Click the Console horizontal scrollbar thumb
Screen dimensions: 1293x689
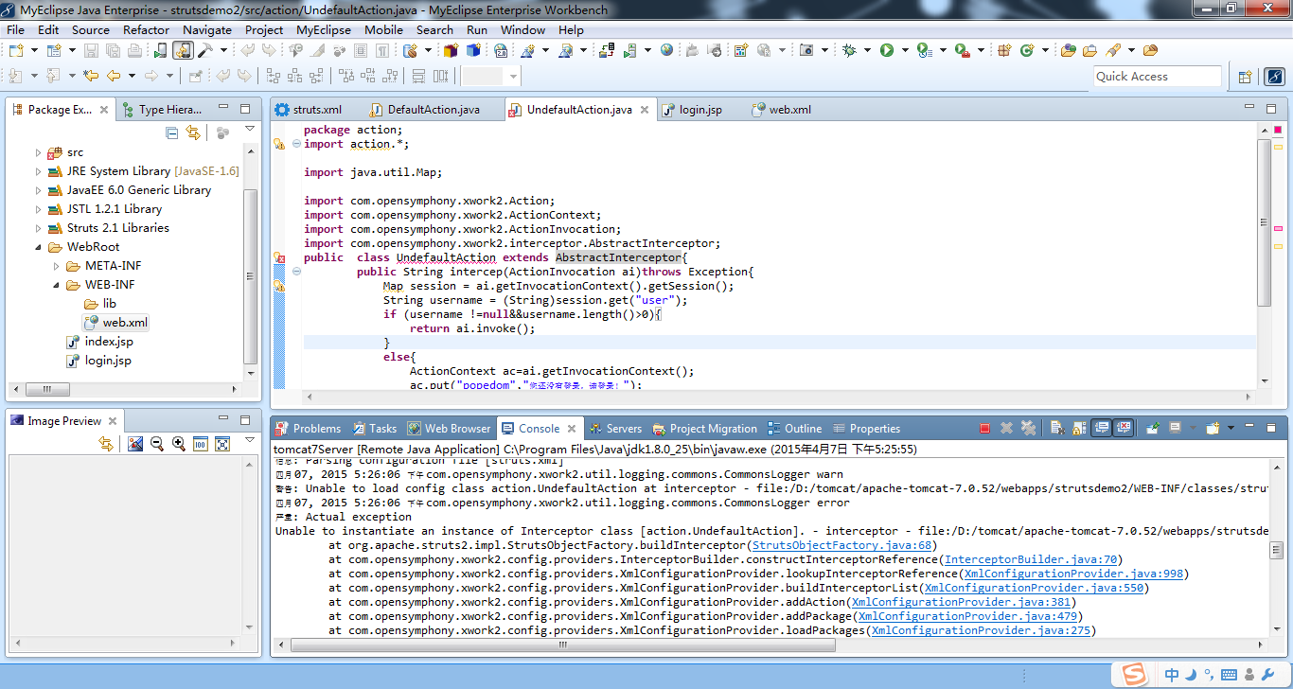click(x=561, y=645)
